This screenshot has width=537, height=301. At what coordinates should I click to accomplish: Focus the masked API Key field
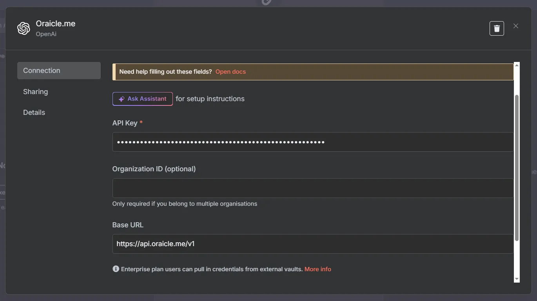pos(312,142)
